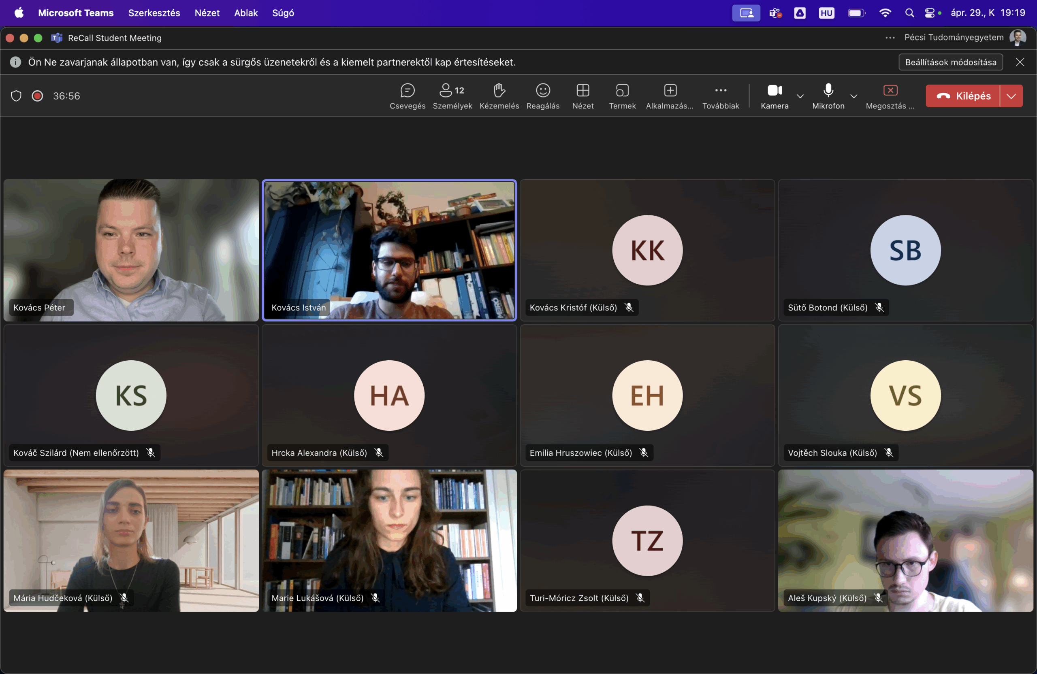Select Mária Hudčeková video tile
The height and width of the screenshot is (674, 1037).
coord(131,541)
